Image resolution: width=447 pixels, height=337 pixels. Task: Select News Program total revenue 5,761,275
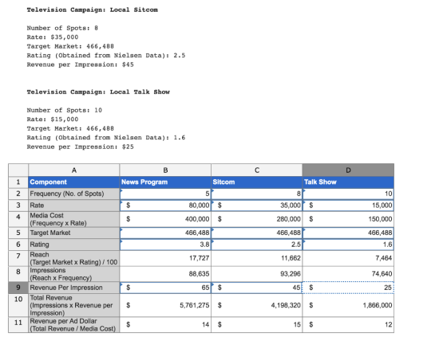165,305
